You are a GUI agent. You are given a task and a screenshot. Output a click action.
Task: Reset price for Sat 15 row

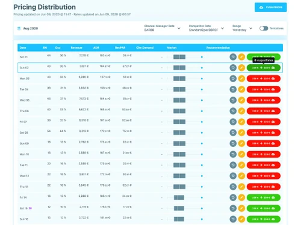coord(233,208)
